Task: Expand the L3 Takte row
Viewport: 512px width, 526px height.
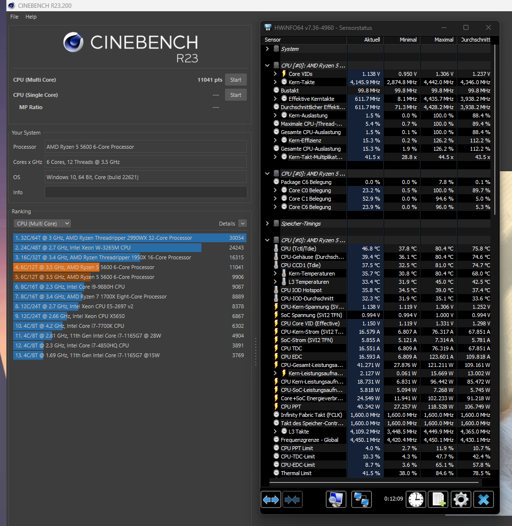Action: (275, 432)
